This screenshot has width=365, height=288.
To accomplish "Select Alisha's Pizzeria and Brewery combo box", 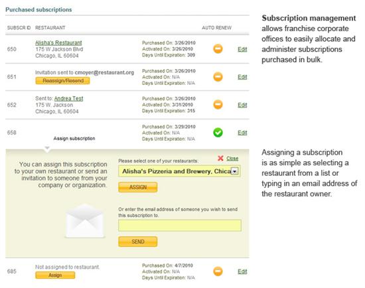I will (179, 171).
